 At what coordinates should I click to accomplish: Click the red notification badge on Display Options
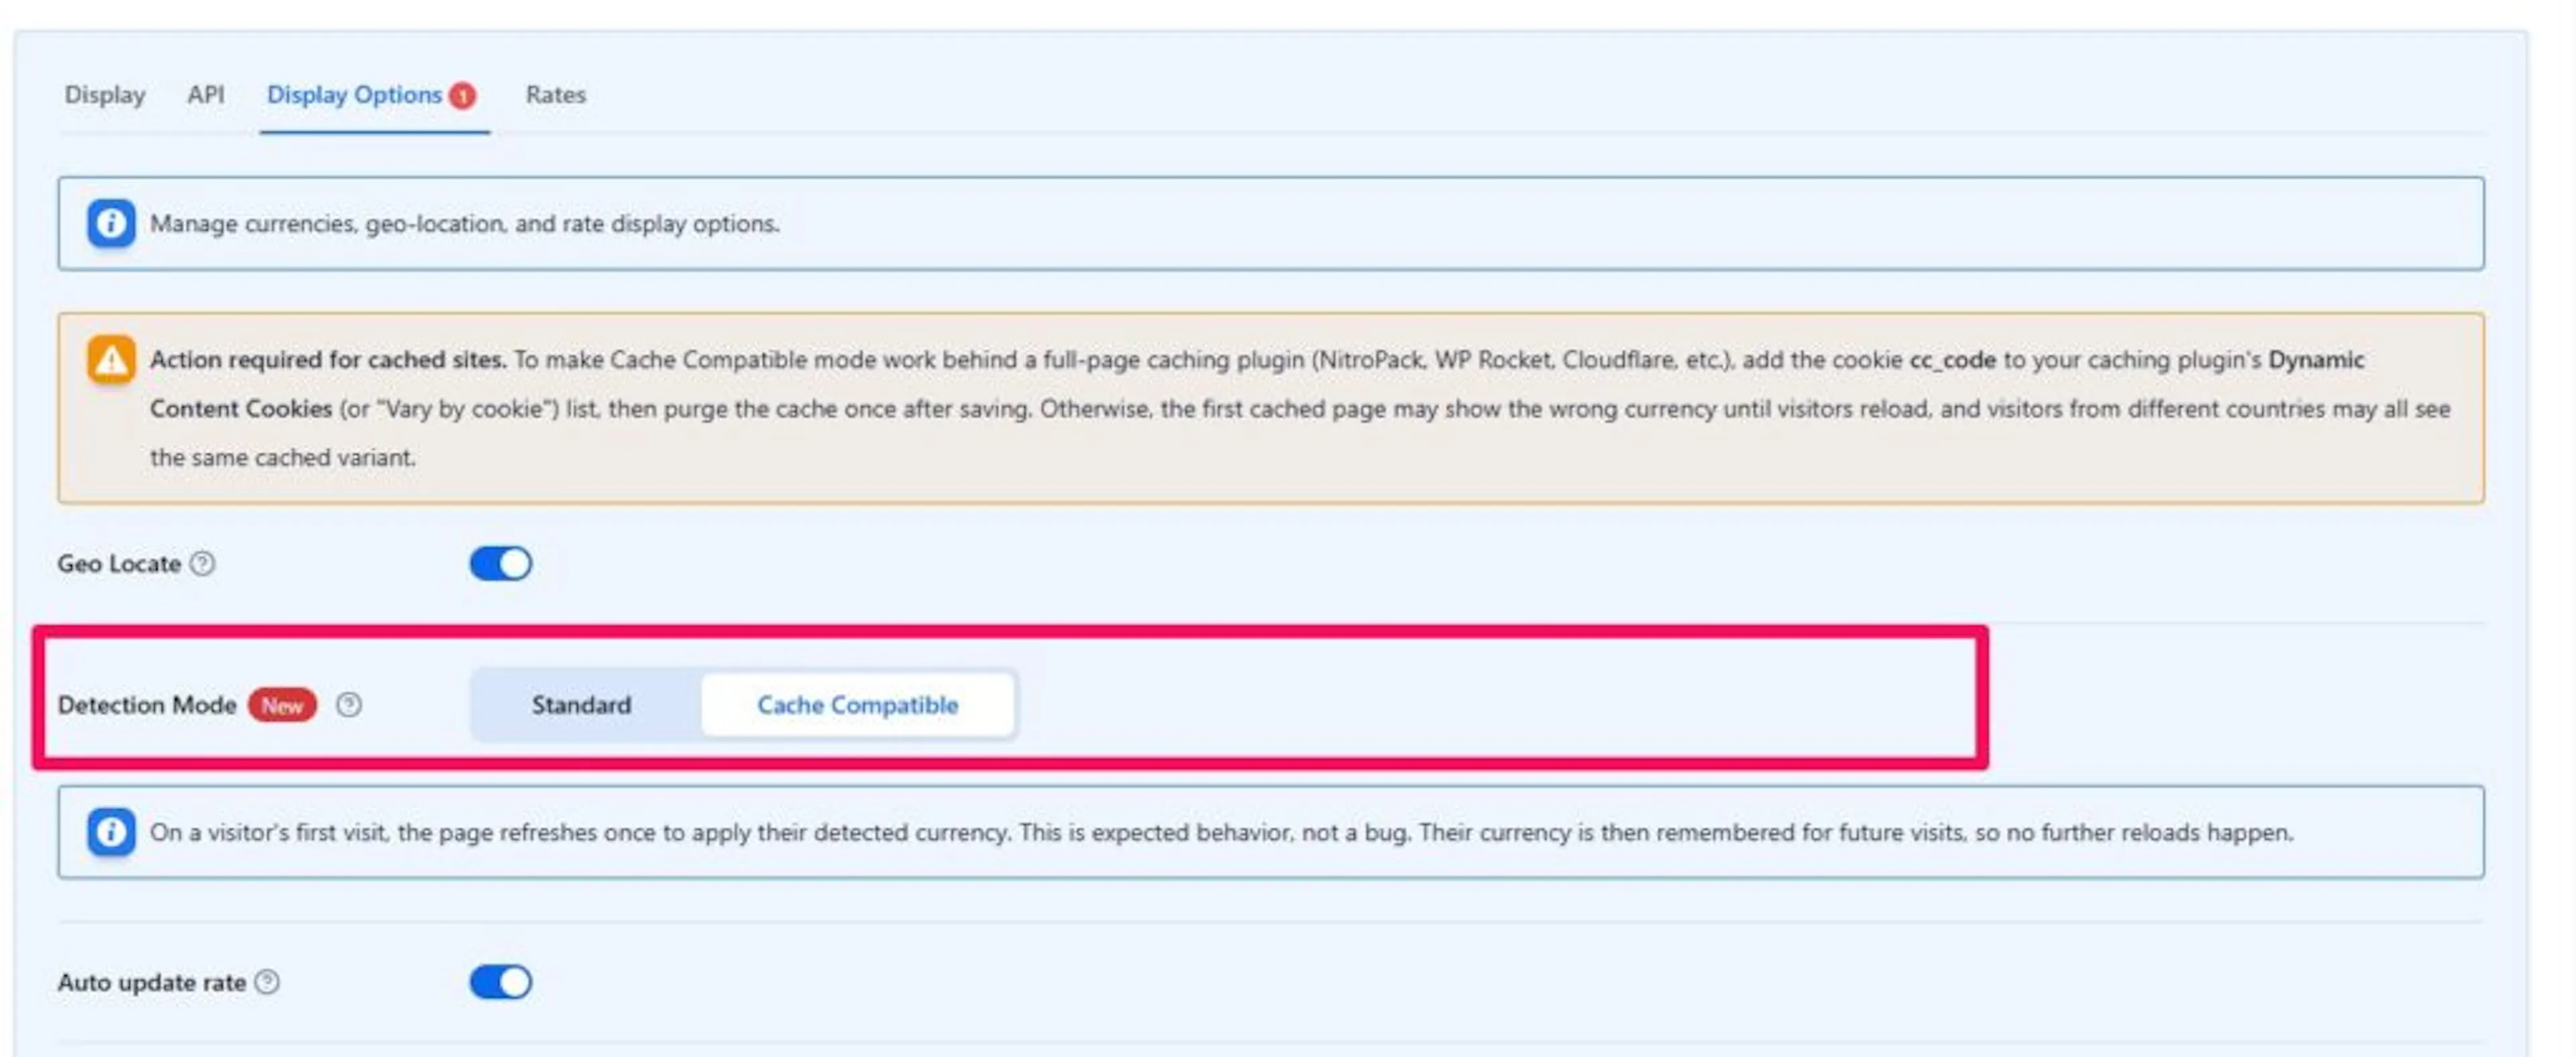point(462,96)
